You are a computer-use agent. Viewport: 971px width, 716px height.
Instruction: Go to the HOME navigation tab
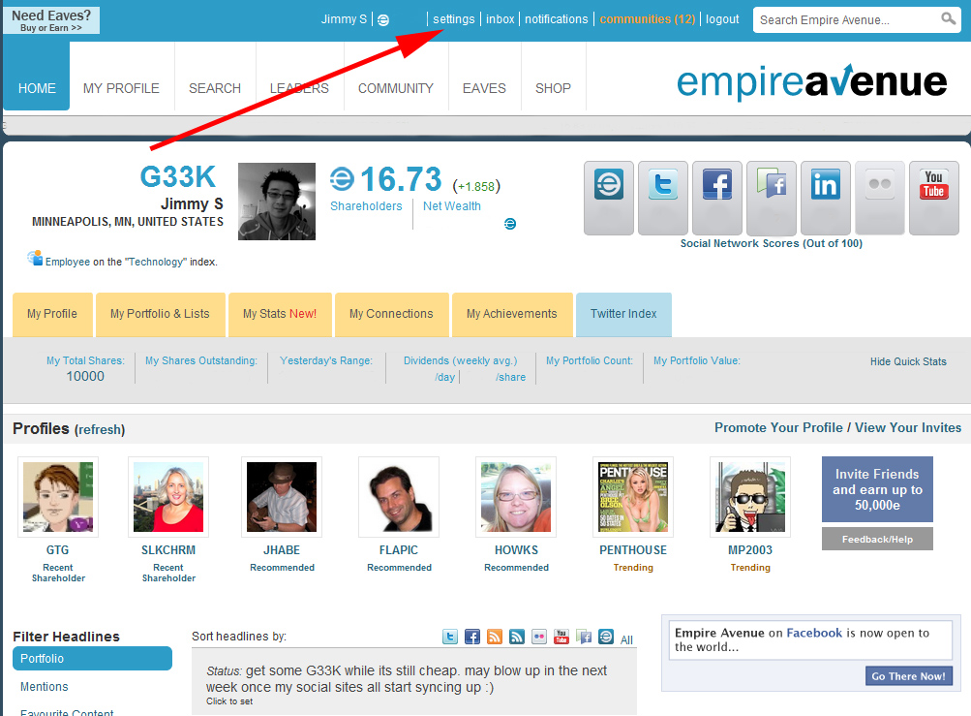37,77
